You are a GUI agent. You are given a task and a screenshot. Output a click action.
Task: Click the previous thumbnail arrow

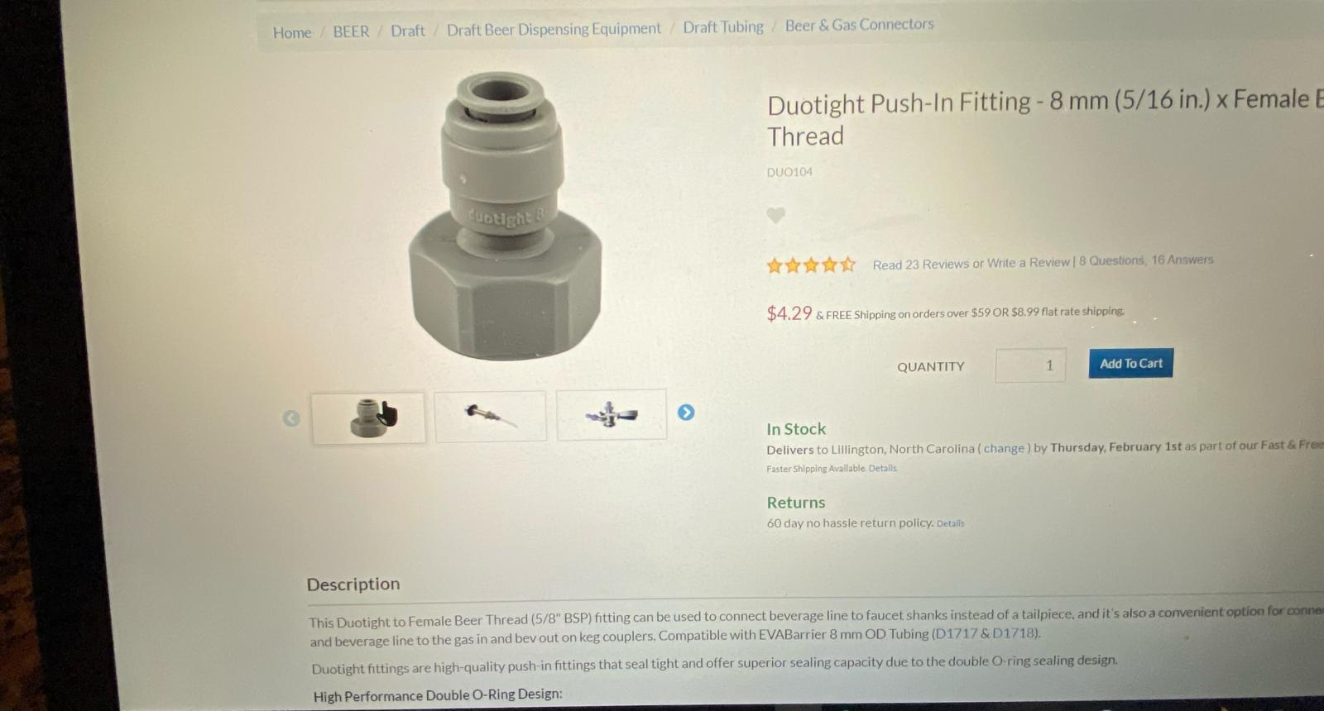coord(291,418)
